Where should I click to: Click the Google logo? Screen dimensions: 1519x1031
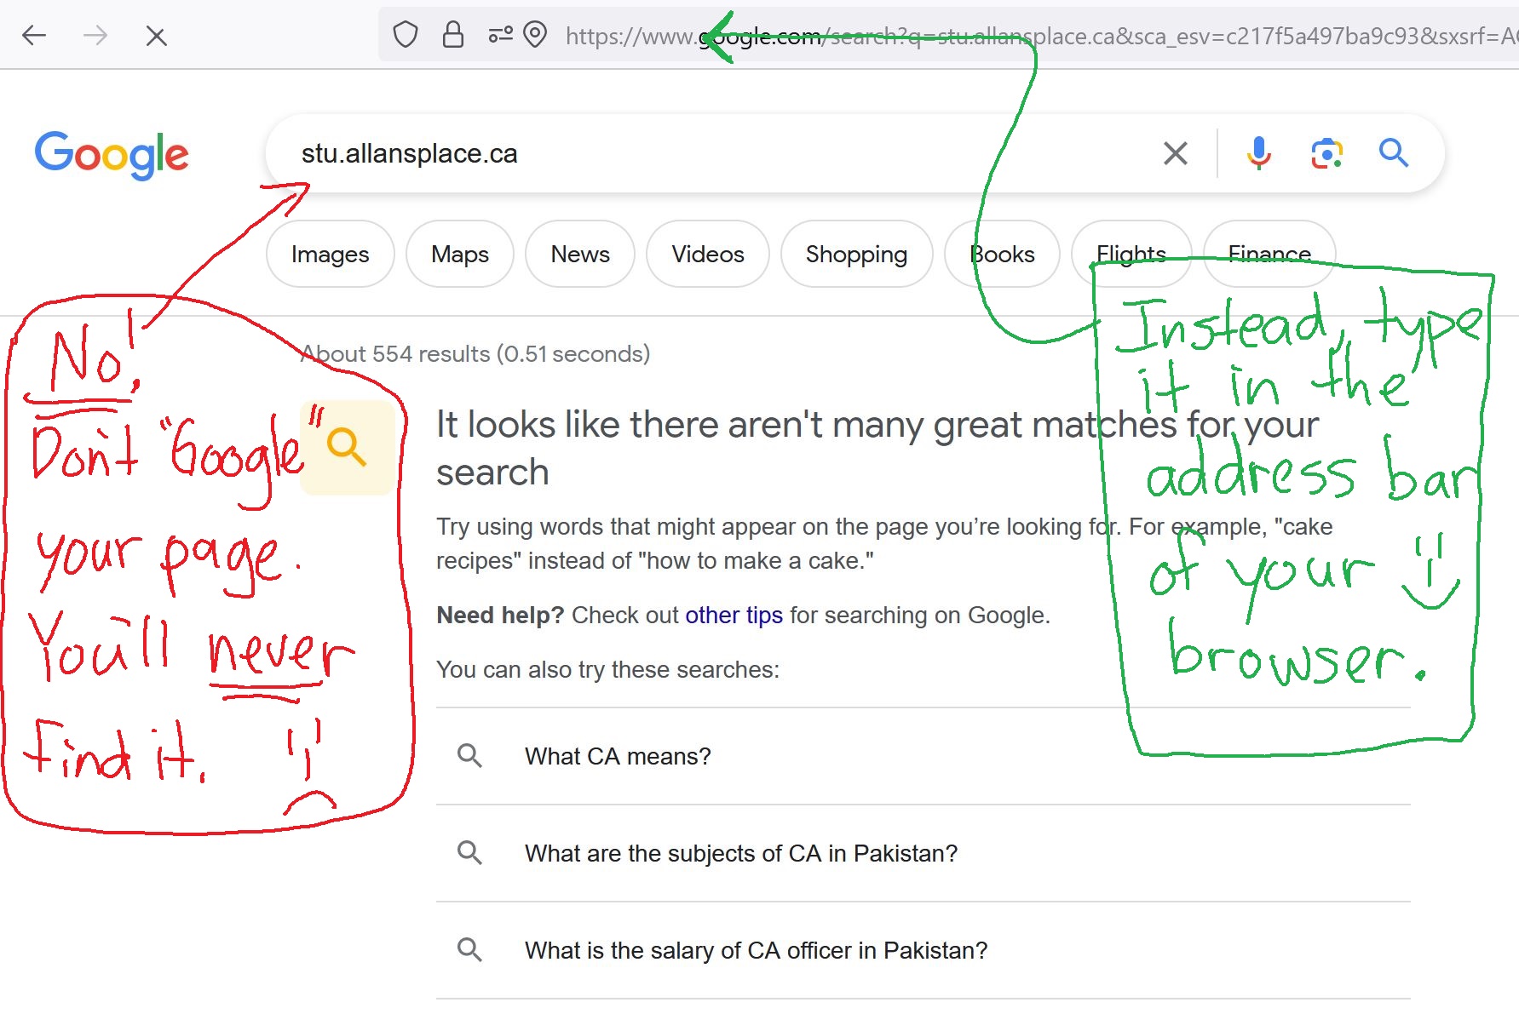(x=112, y=154)
